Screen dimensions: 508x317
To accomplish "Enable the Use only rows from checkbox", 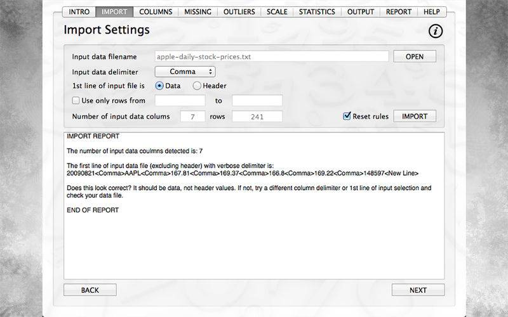I will [76, 101].
